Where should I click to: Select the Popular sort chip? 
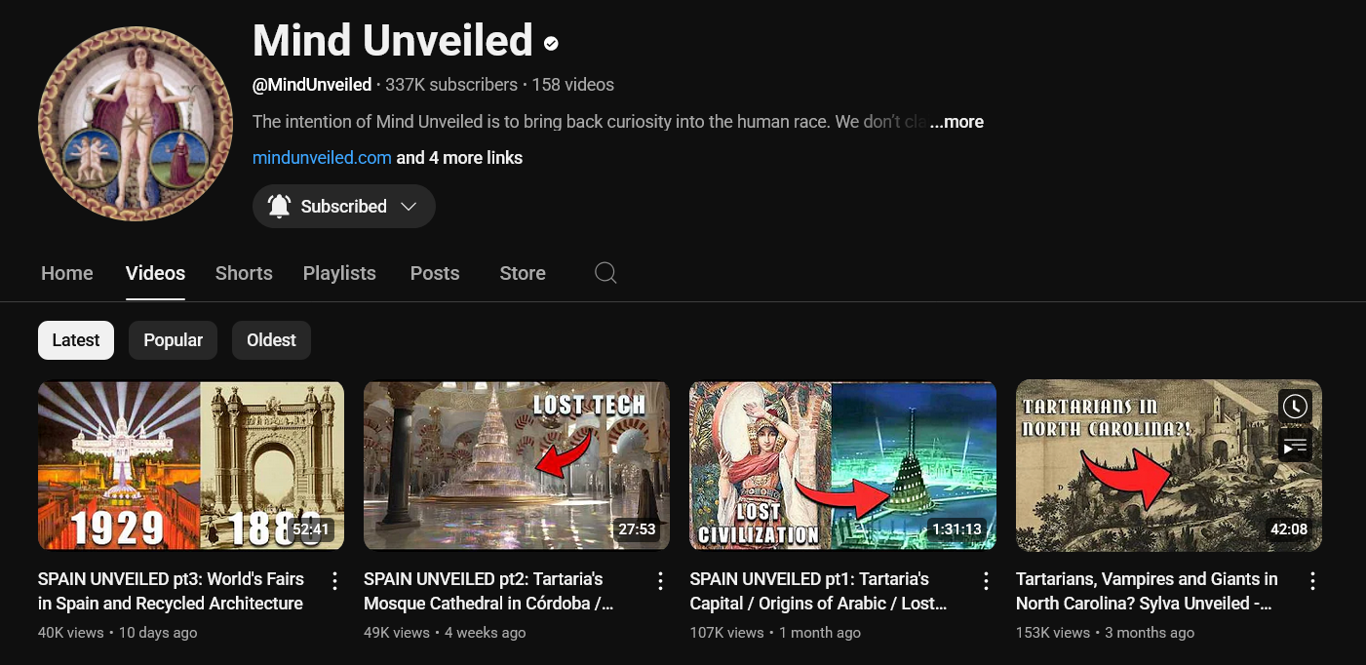tap(173, 340)
